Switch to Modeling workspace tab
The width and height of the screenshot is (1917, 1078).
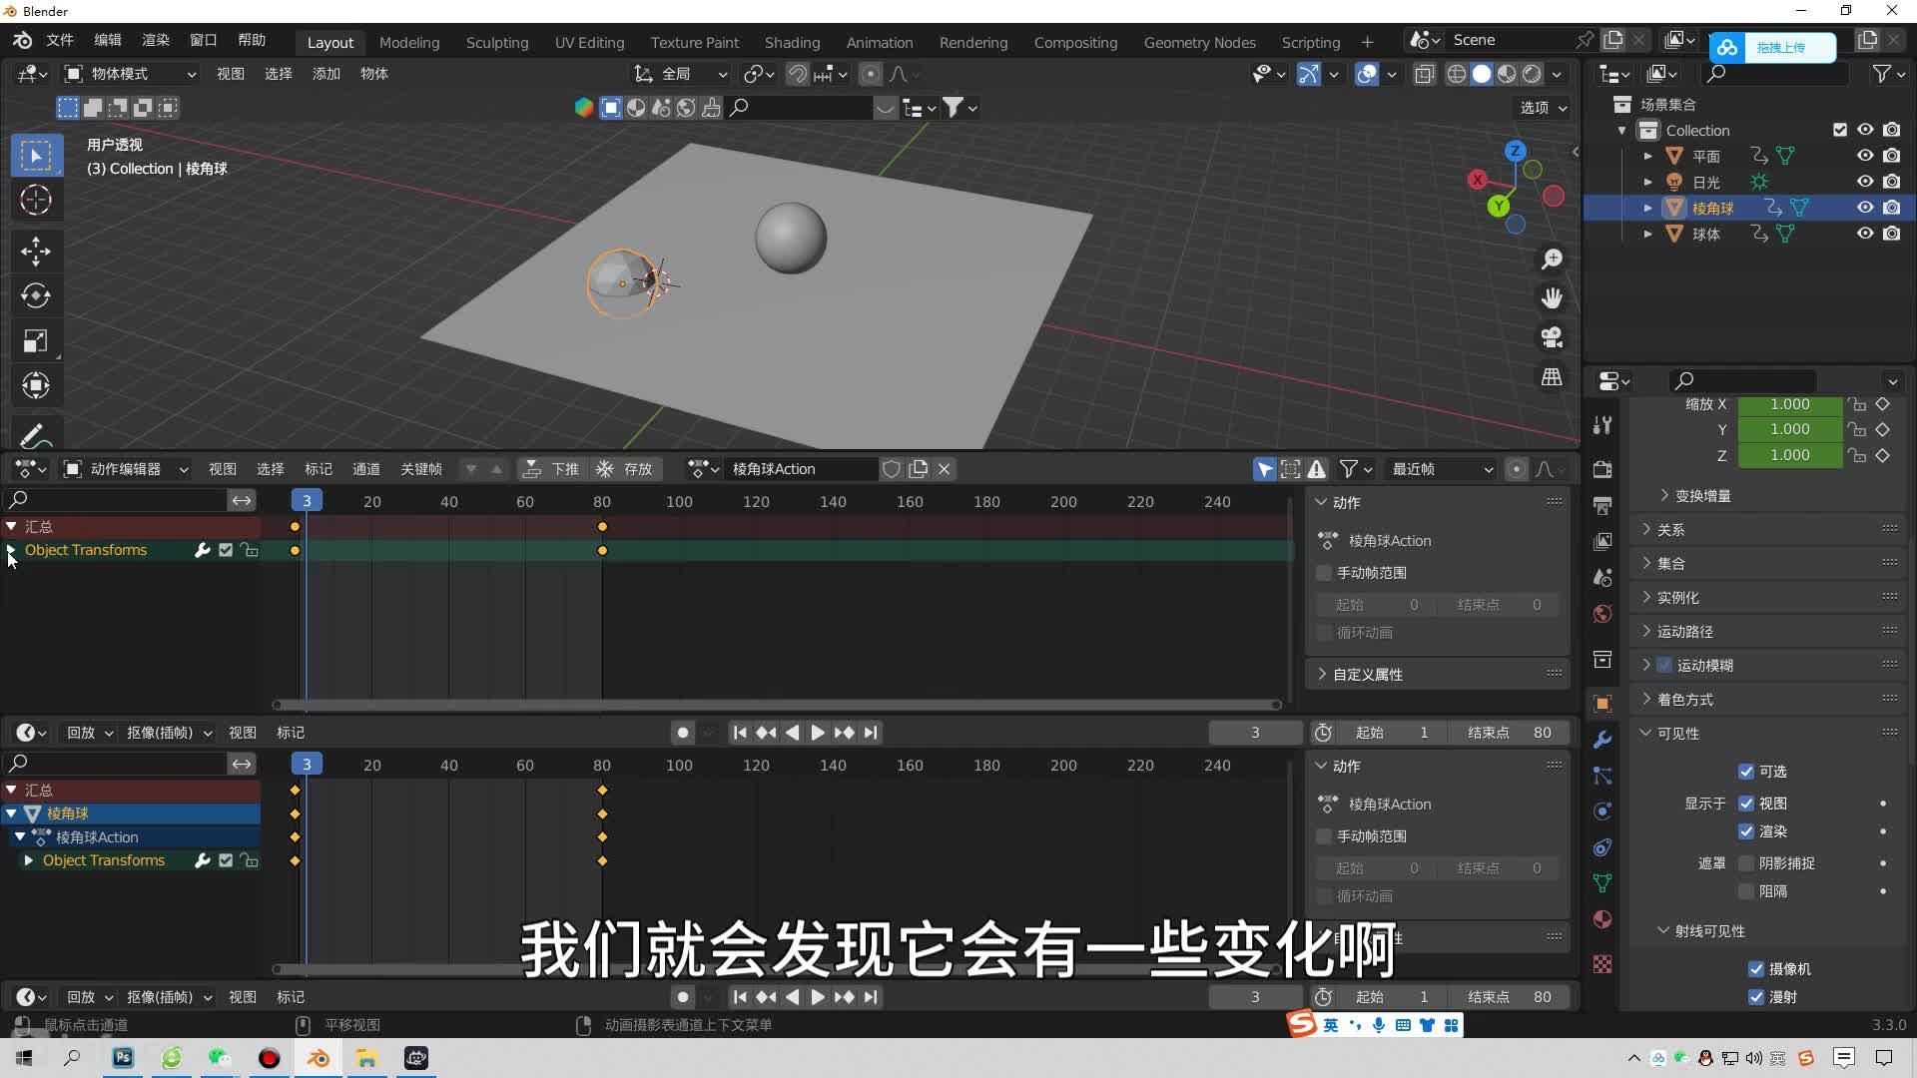point(409,42)
